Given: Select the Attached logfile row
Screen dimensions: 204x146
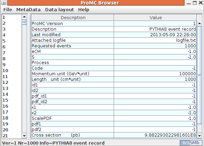Looking at the screenshot, I should click(114, 40).
